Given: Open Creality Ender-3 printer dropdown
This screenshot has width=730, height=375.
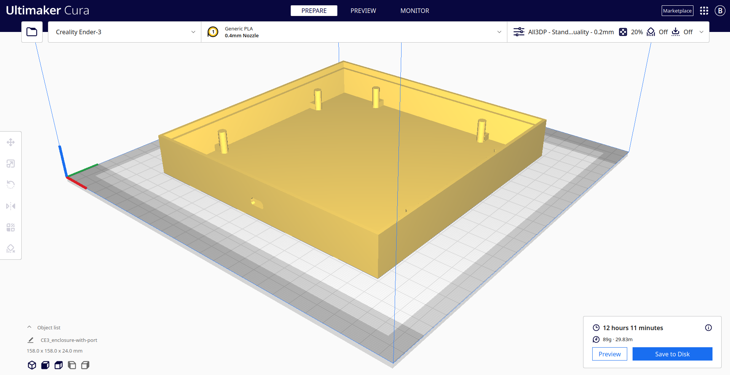Looking at the screenshot, I should (125, 32).
